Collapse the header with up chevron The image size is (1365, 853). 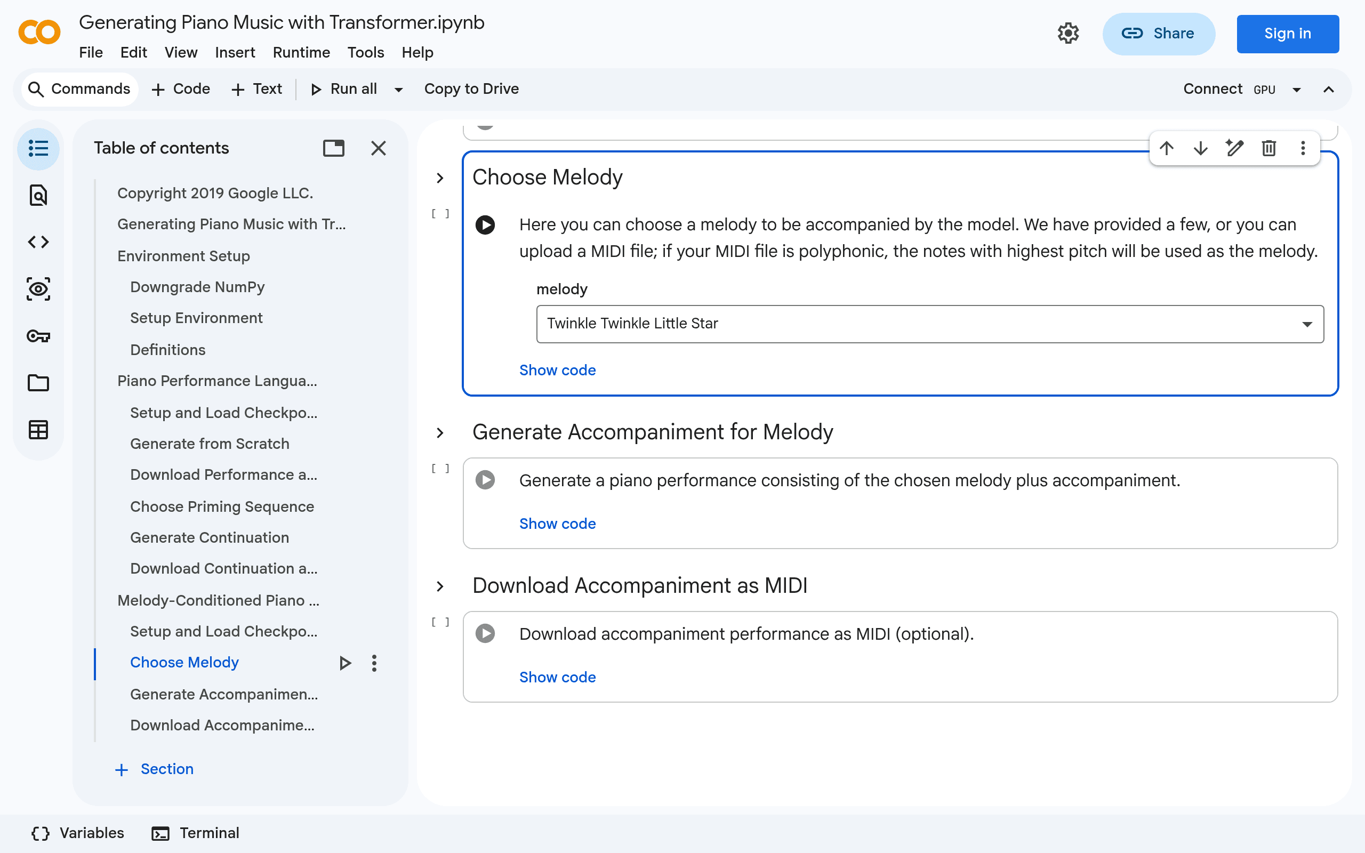pyautogui.click(x=1329, y=89)
